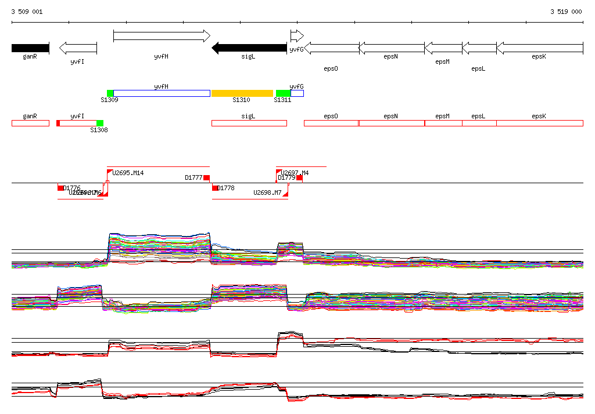
Task: Select the red D1777 terminator square
Action: pos(206,177)
